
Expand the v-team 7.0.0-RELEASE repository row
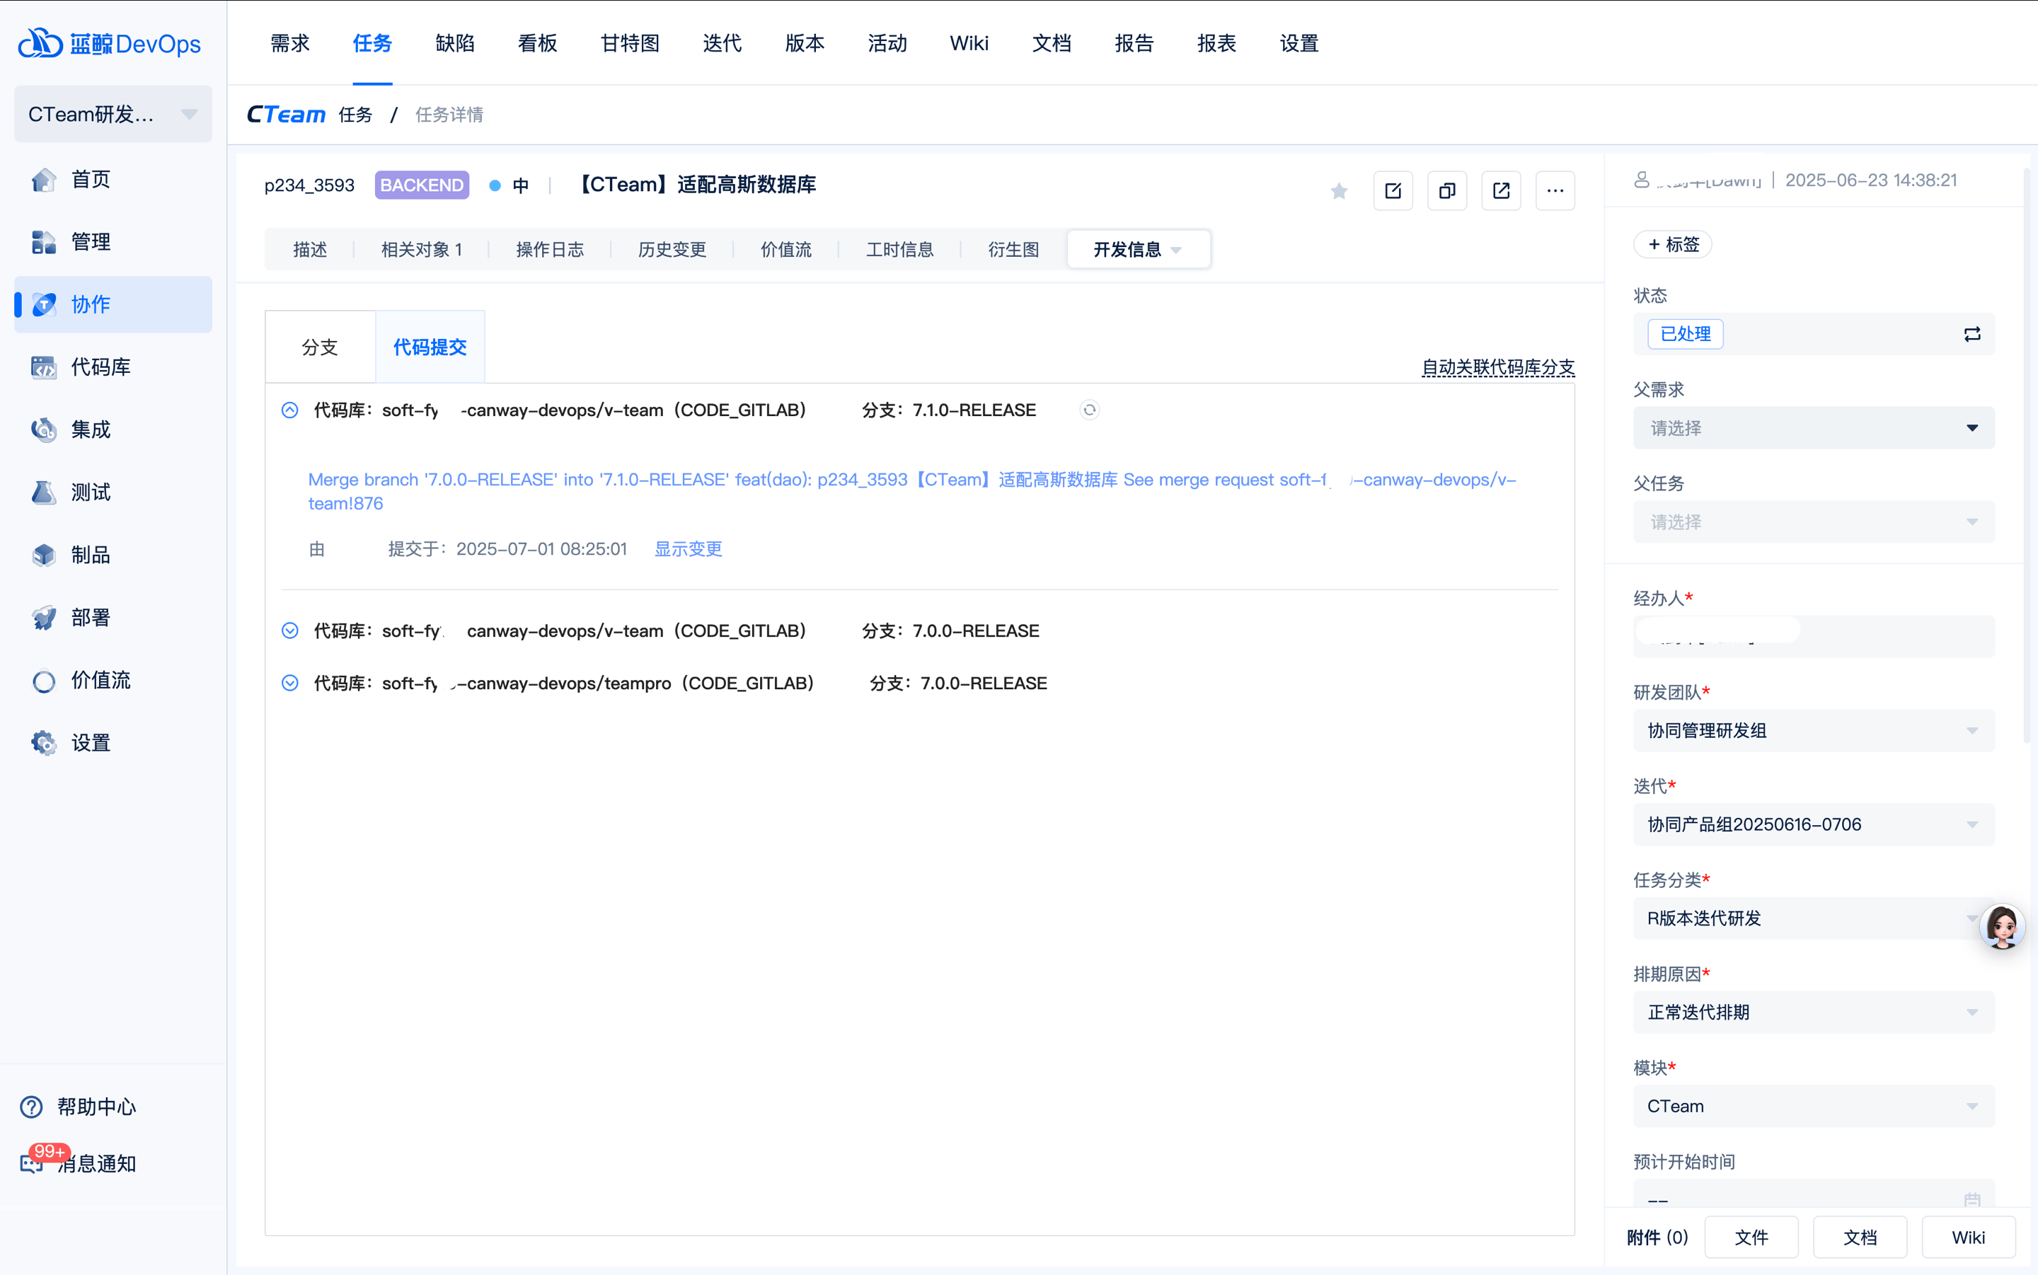(289, 630)
